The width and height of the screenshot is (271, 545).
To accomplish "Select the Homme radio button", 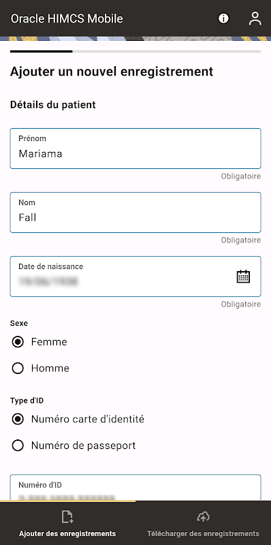I will pos(18,369).
